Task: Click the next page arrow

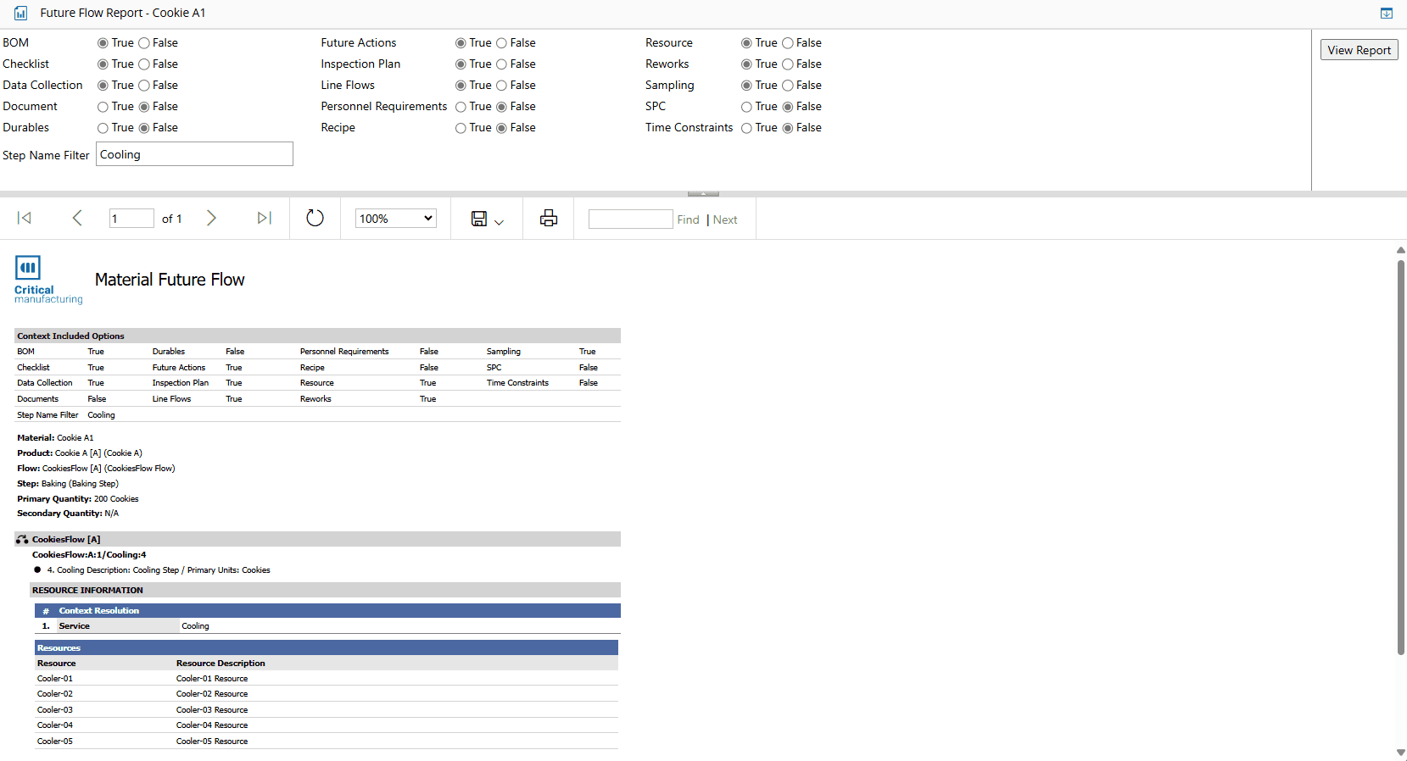Action: click(211, 219)
